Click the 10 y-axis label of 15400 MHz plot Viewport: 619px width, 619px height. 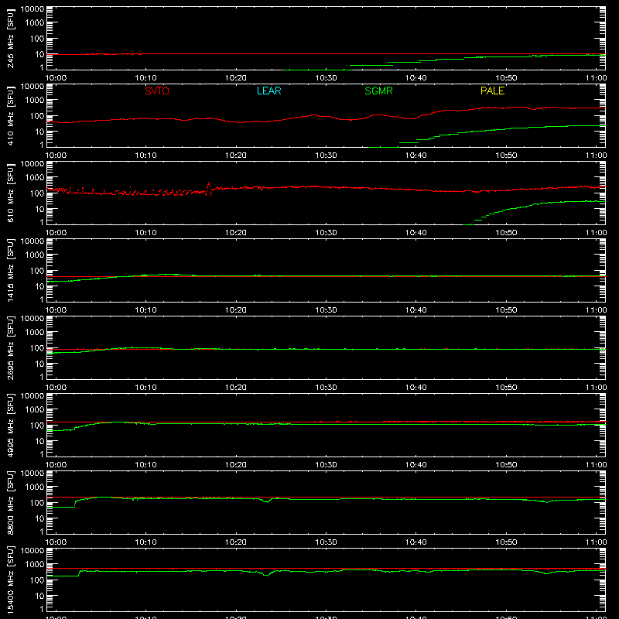click(x=39, y=596)
